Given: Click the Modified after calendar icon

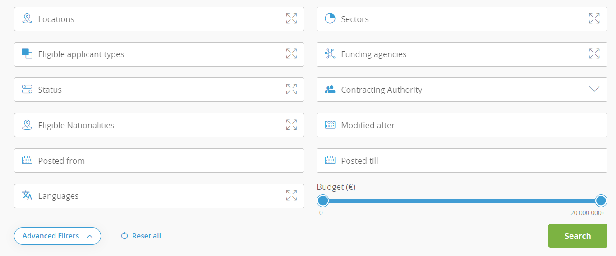Looking at the screenshot, I should [x=330, y=125].
